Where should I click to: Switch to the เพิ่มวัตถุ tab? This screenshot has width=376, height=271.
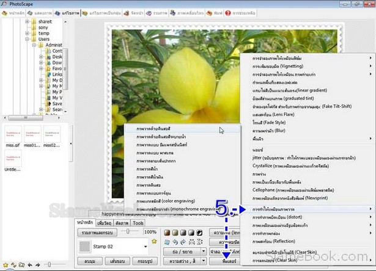[x=105, y=223]
